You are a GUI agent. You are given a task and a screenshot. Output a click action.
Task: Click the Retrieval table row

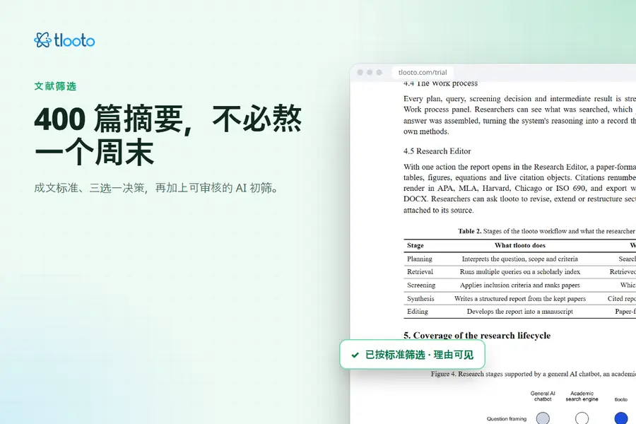[519, 272]
